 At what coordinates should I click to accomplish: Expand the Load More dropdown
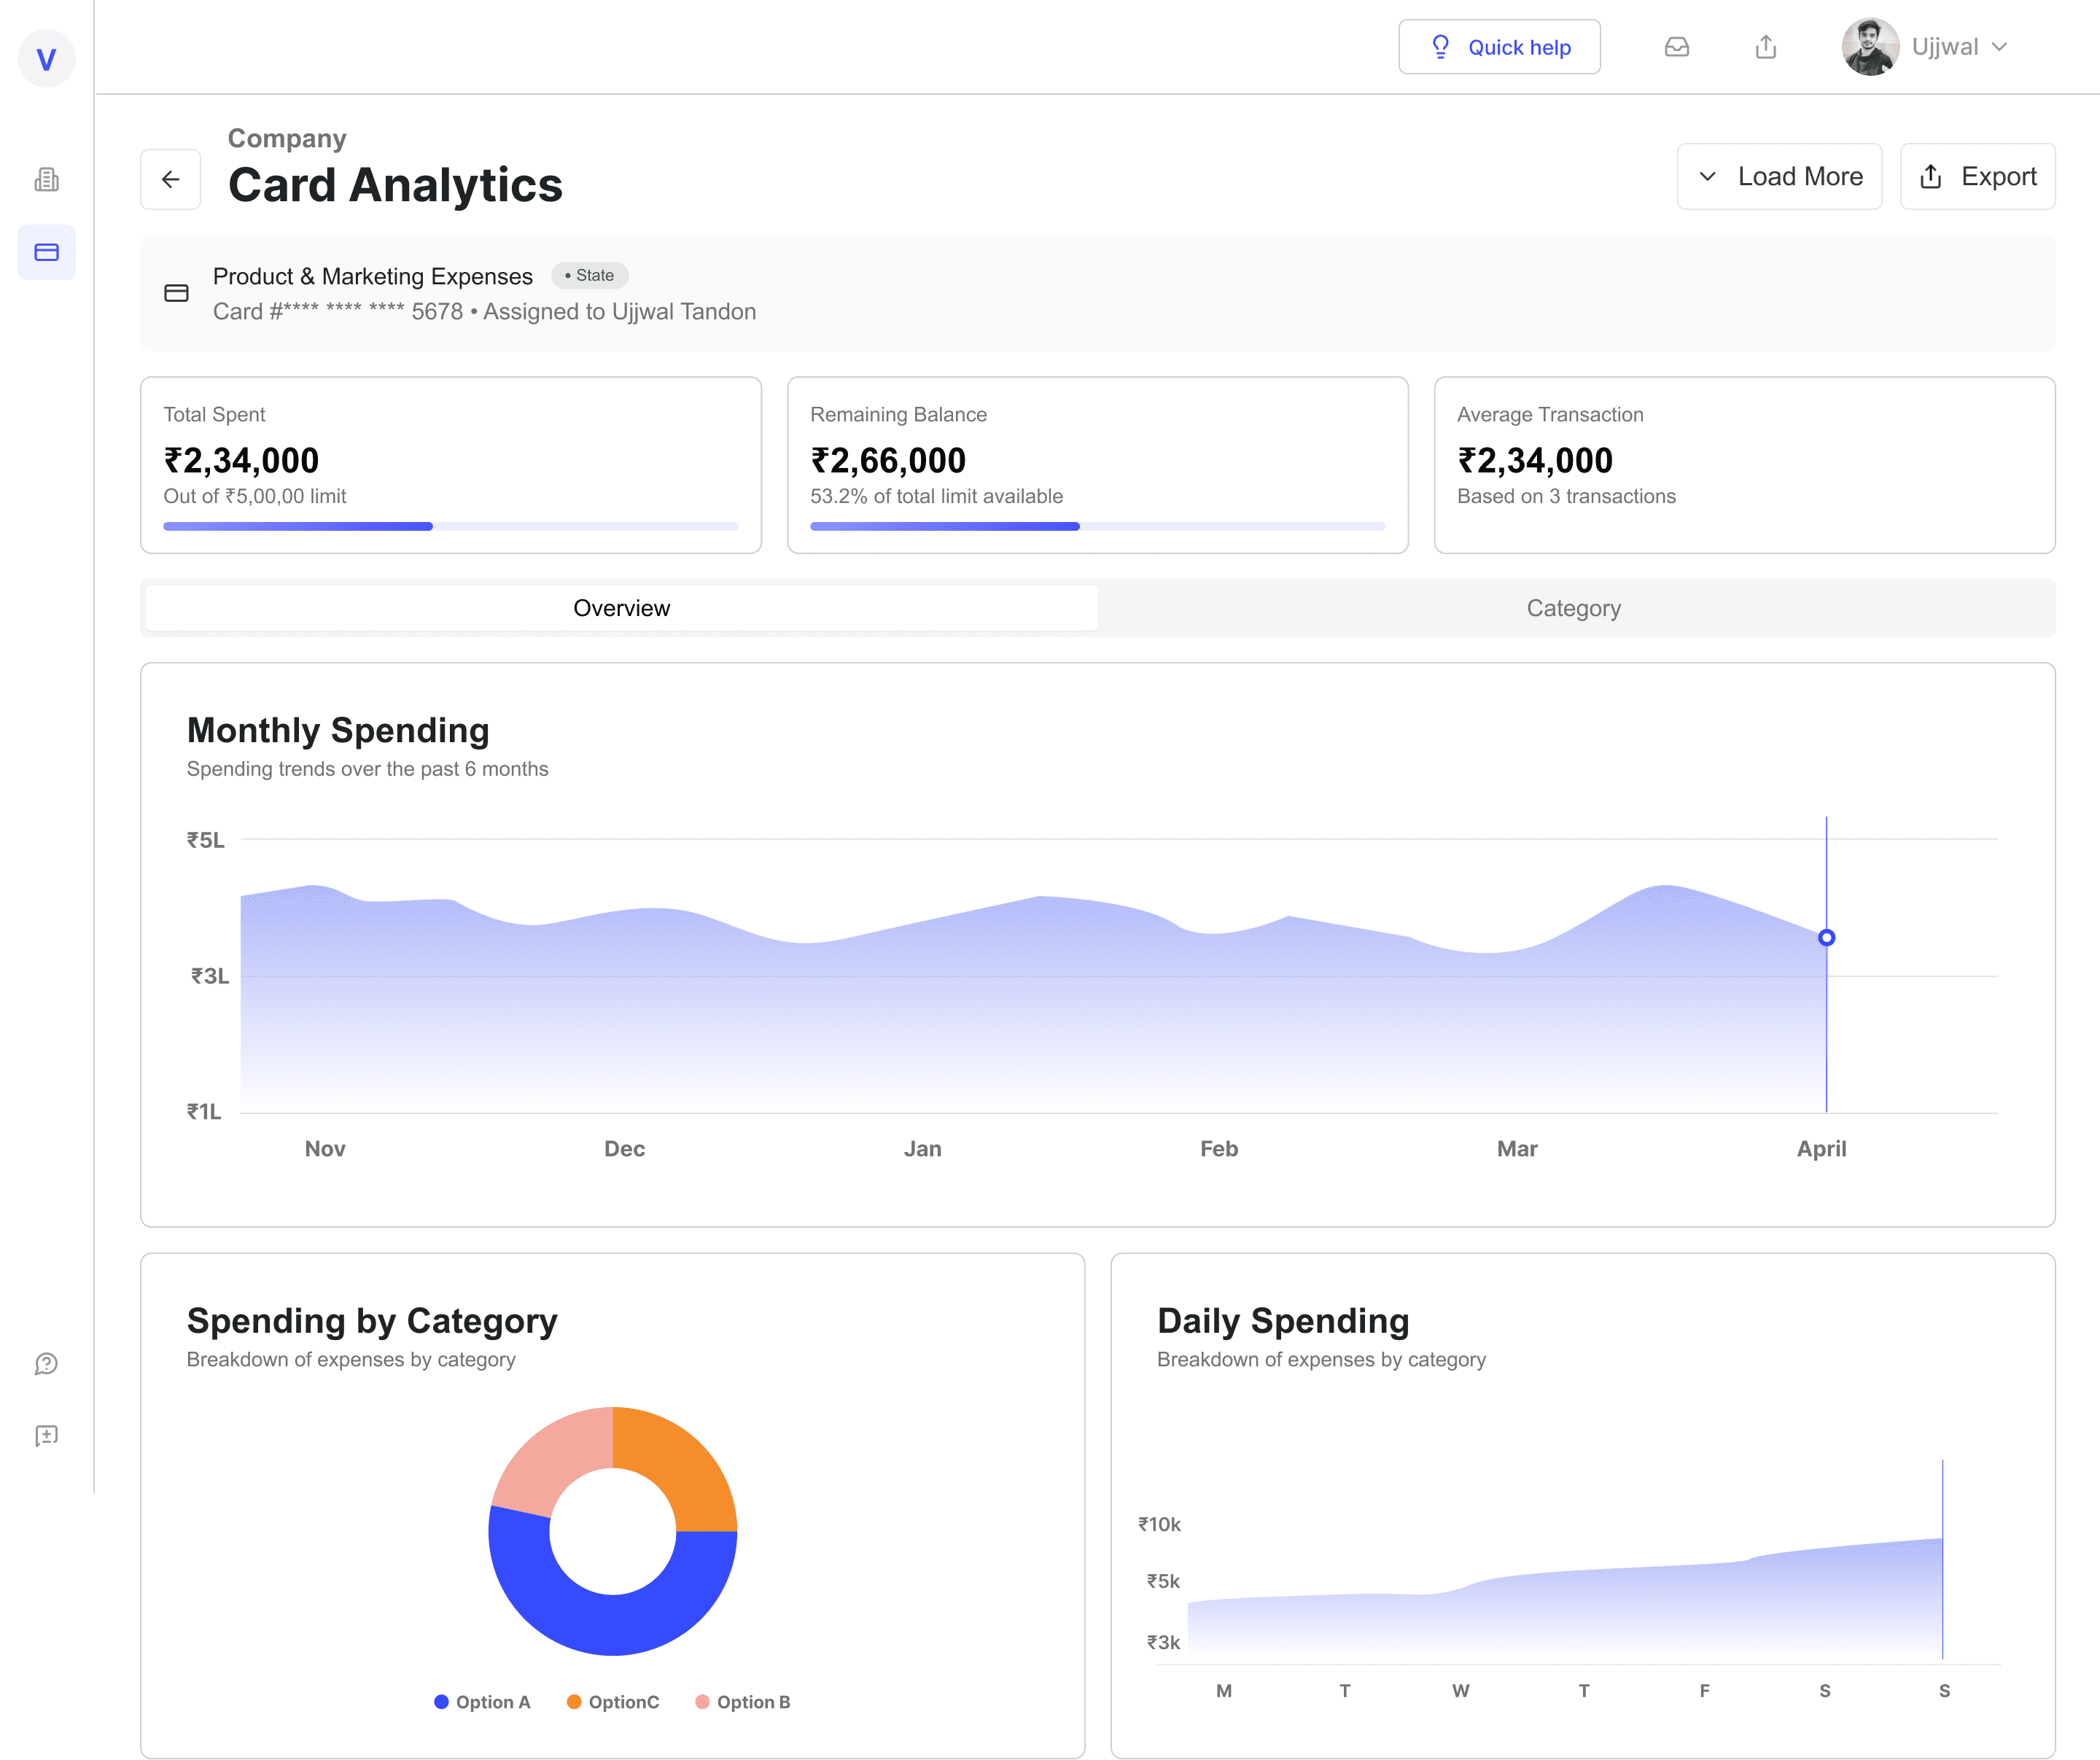(x=1779, y=176)
